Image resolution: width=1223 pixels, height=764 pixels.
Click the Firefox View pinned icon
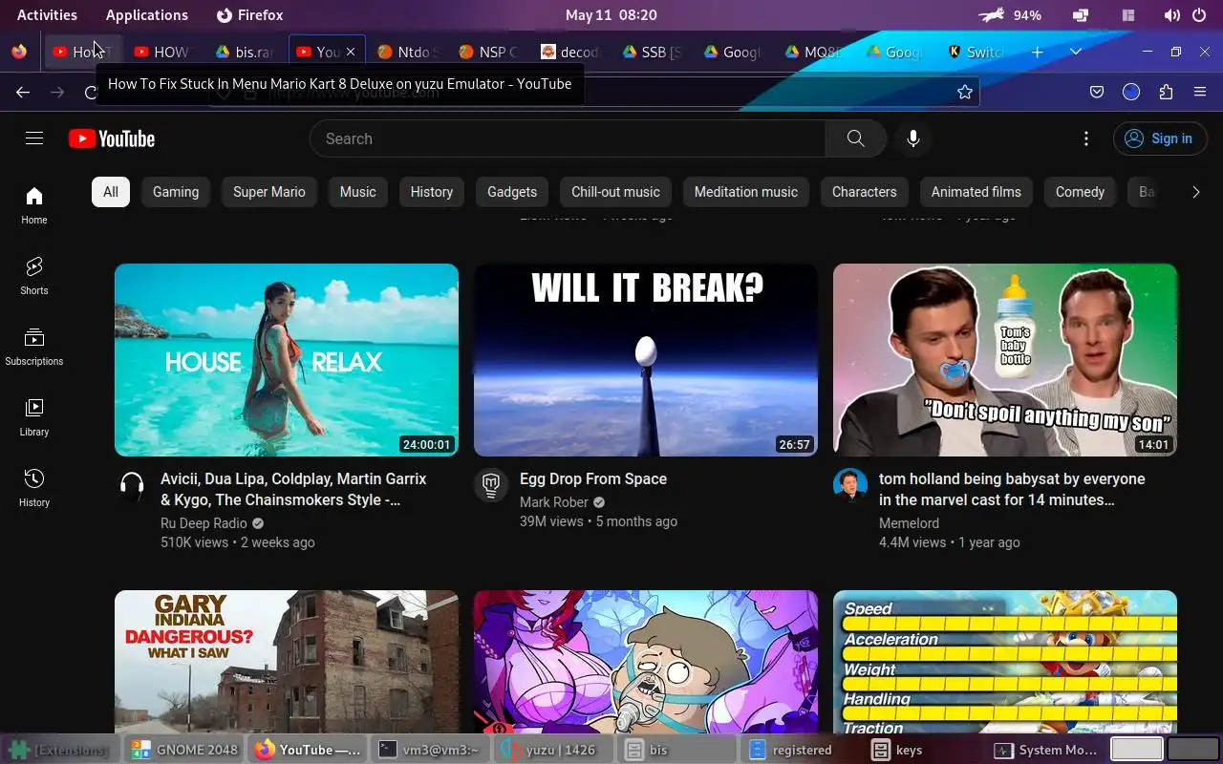pyautogui.click(x=19, y=52)
